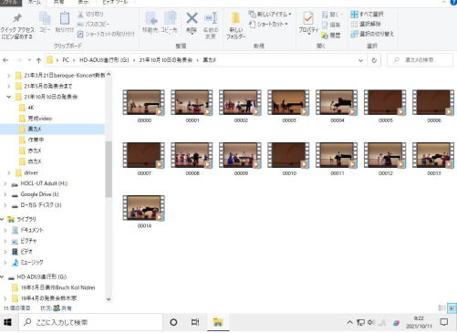
Task: Switch to large icons view in status bar
Action: [452, 308]
